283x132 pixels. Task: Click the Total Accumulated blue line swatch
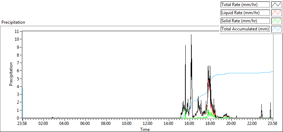click(277, 29)
